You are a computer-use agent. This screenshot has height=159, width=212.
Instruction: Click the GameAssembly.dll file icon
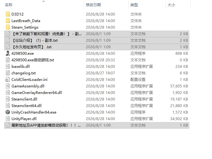[x=8, y=86]
